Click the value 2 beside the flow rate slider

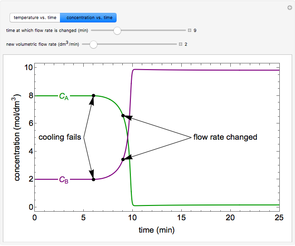click(x=186, y=44)
